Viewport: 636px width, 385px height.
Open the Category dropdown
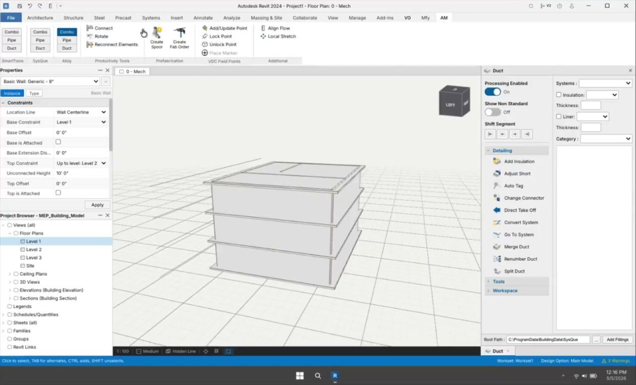click(x=606, y=139)
